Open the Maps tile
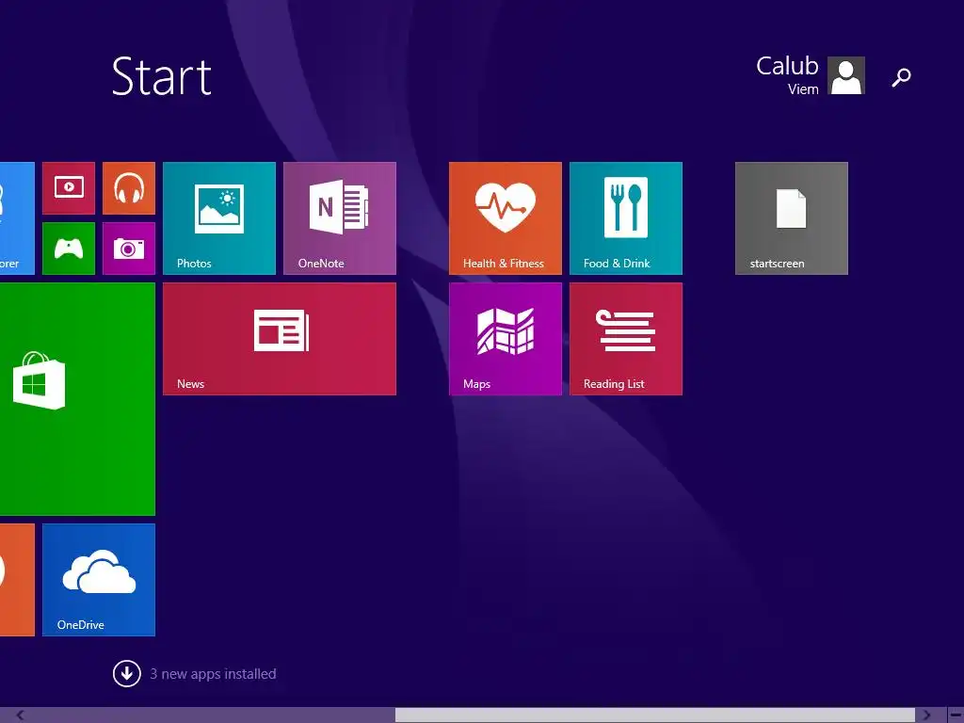The image size is (964, 723). pyautogui.click(x=505, y=339)
